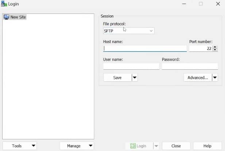This screenshot has height=151, width=225.
Task: Focus the Port number text box
Action: click(x=200, y=48)
